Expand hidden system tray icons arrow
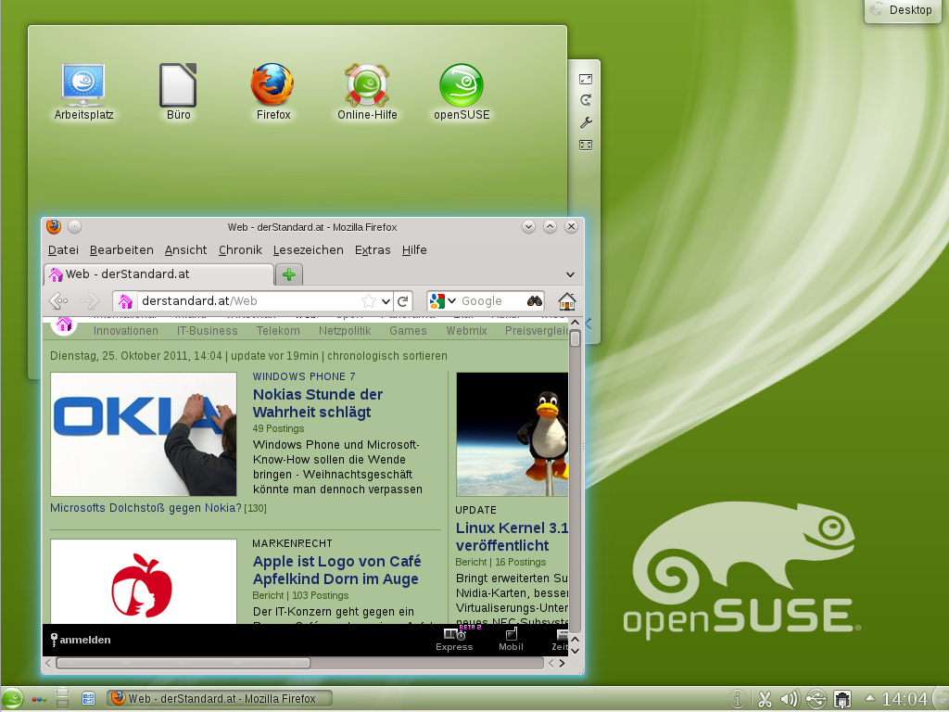949x712 pixels. coord(869,697)
